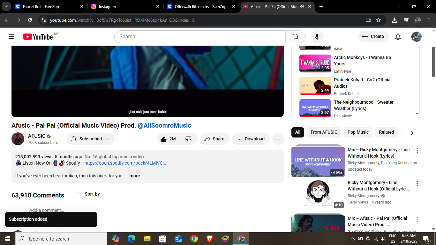Open the Spotify track link
This screenshot has width=436, height=245.
point(125,163)
